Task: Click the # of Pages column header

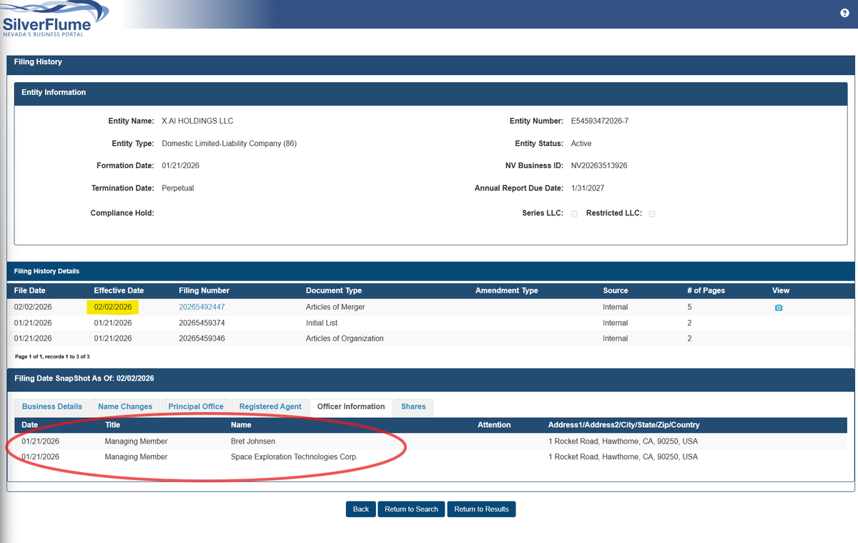Action: pyautogui.click(x=706, y=290)
